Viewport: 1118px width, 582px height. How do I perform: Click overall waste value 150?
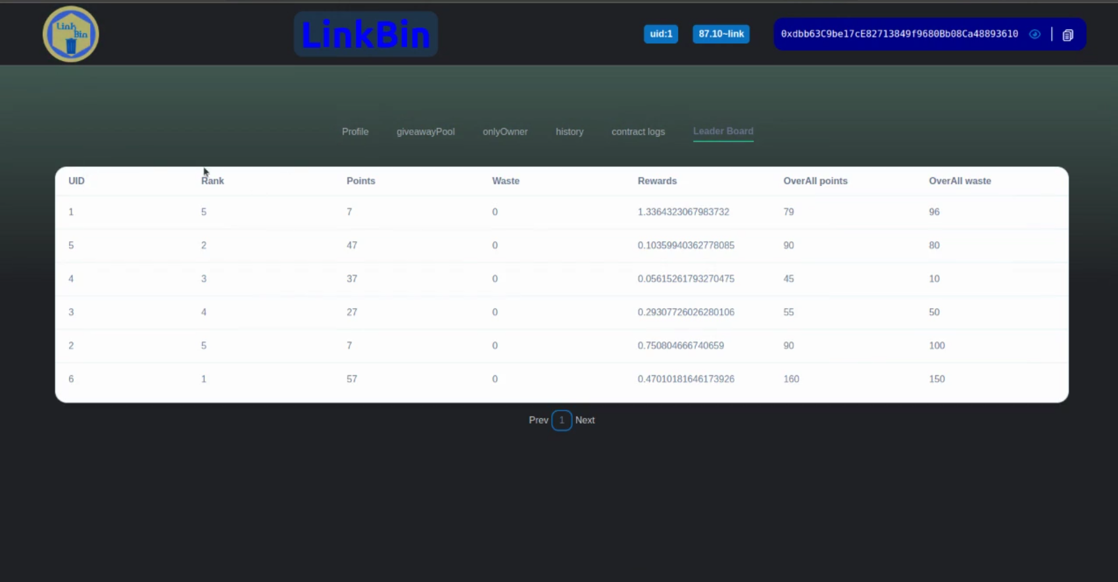point(936,379)
